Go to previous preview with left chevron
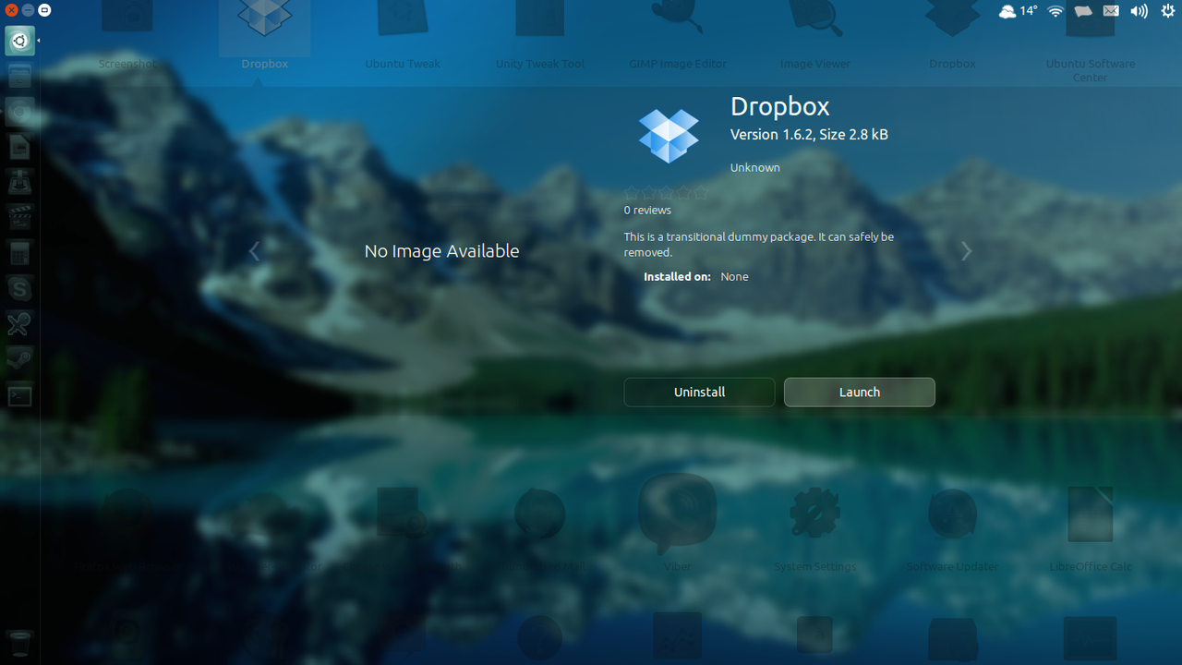This screenshot has height=665, width=1182. click(255, 250)
